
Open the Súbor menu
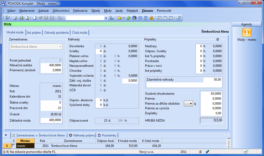tap(11, 11)
